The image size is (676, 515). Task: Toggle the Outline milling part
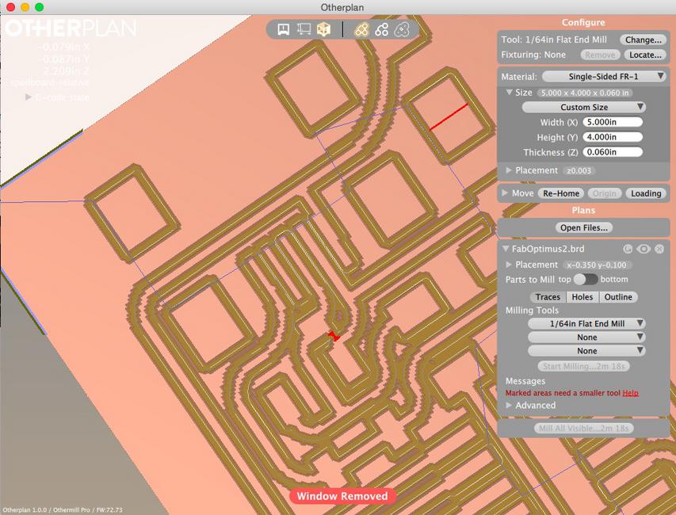618,297
